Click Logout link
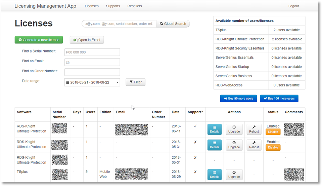The height and width of the screenshot is (186, 322). coord(293,6)
